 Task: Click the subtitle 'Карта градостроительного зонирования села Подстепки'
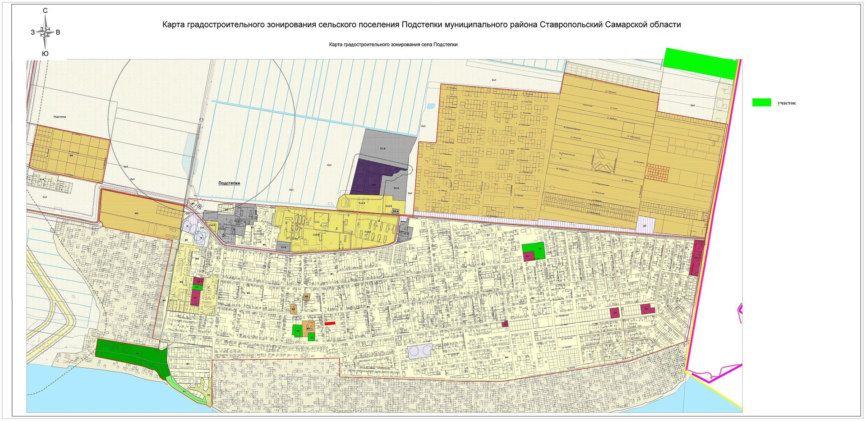pyautogui.click(x=393, y=45)
